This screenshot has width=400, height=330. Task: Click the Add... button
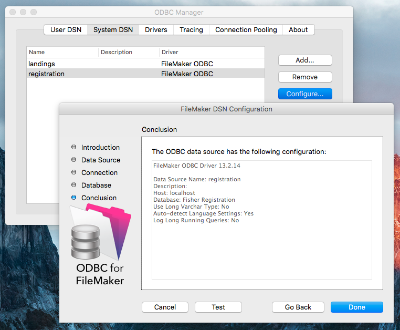coord(305,60)
